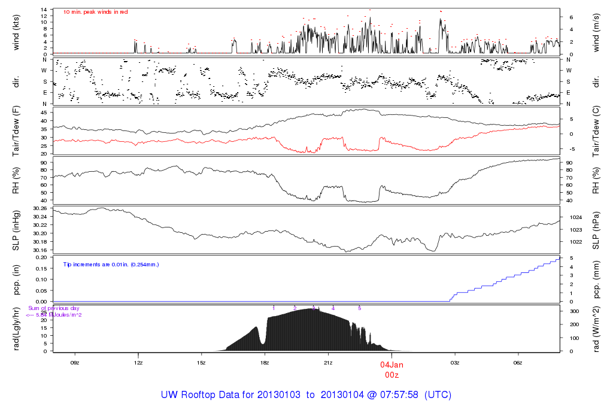The image size is (613, 419).
Task: Select the '5.84 MJoules/m^2' value
Action: (59, 315)
